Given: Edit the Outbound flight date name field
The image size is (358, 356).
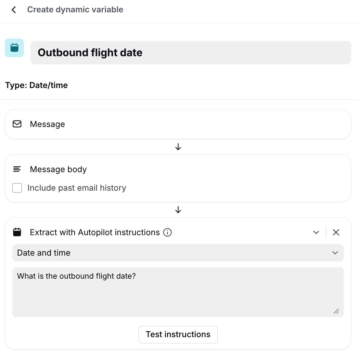Looking at the screenshot, I should point(190,53).
